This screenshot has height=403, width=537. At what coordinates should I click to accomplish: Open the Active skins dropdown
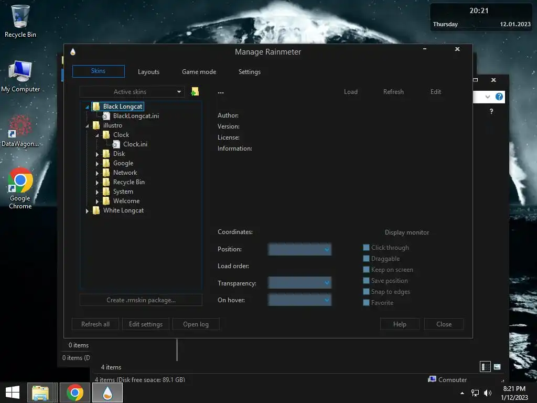pos(132,92)
